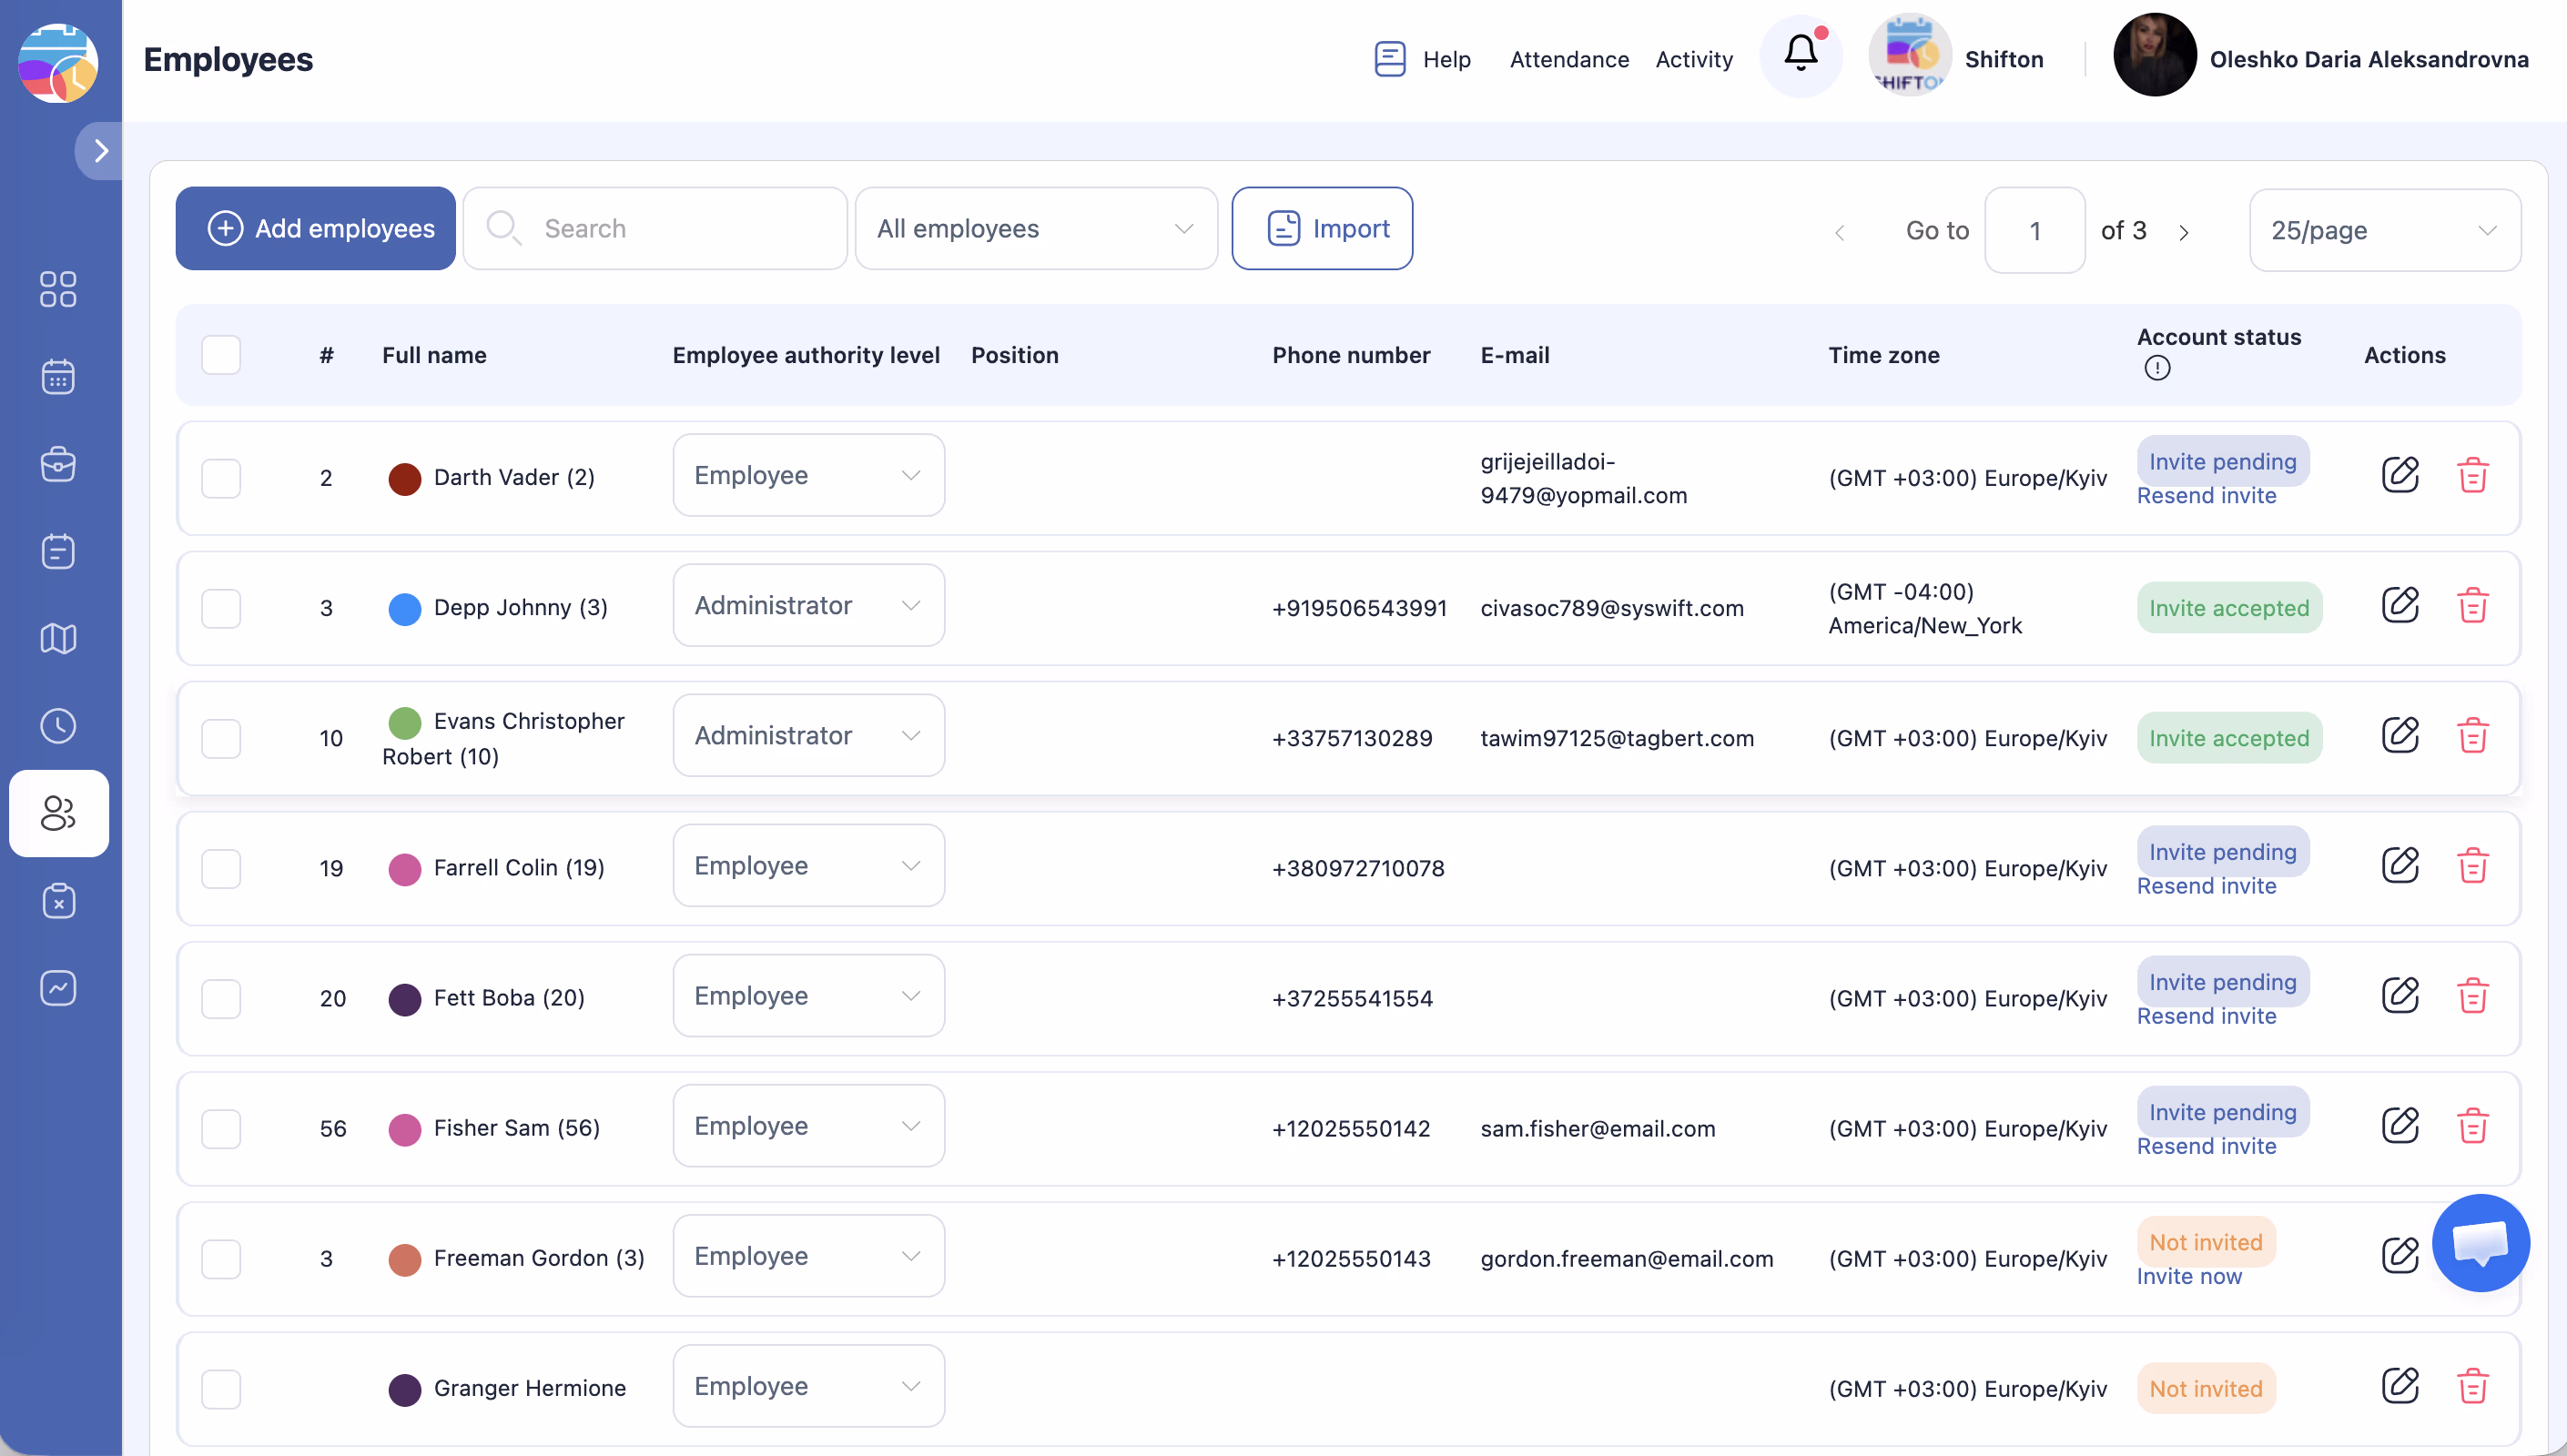Select the Fisher Sam row checkbox
2567x1456 pixels.
(221, 1128)
